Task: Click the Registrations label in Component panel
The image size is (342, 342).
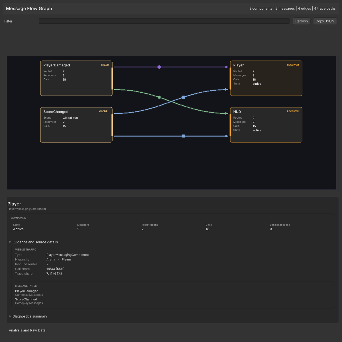Action: point(150,225)
